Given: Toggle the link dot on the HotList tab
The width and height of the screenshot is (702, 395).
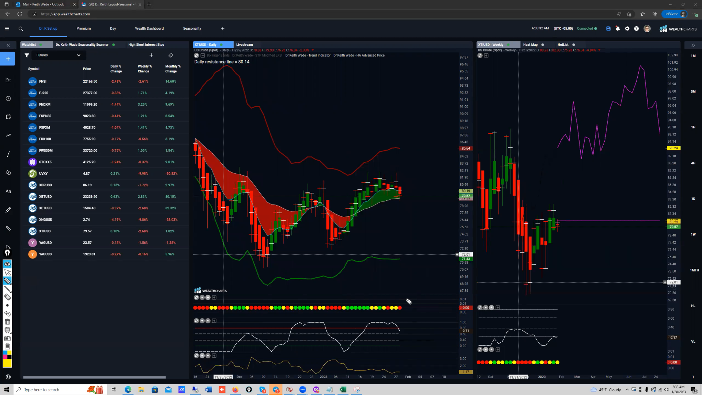Looking at the screenshot, I should 574,45.
